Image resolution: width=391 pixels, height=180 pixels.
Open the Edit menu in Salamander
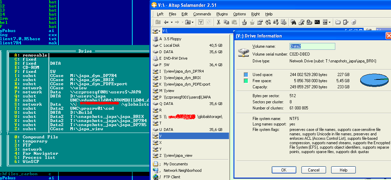point(185,14)
